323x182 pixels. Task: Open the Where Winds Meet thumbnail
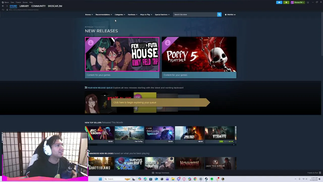pos(129,134)
